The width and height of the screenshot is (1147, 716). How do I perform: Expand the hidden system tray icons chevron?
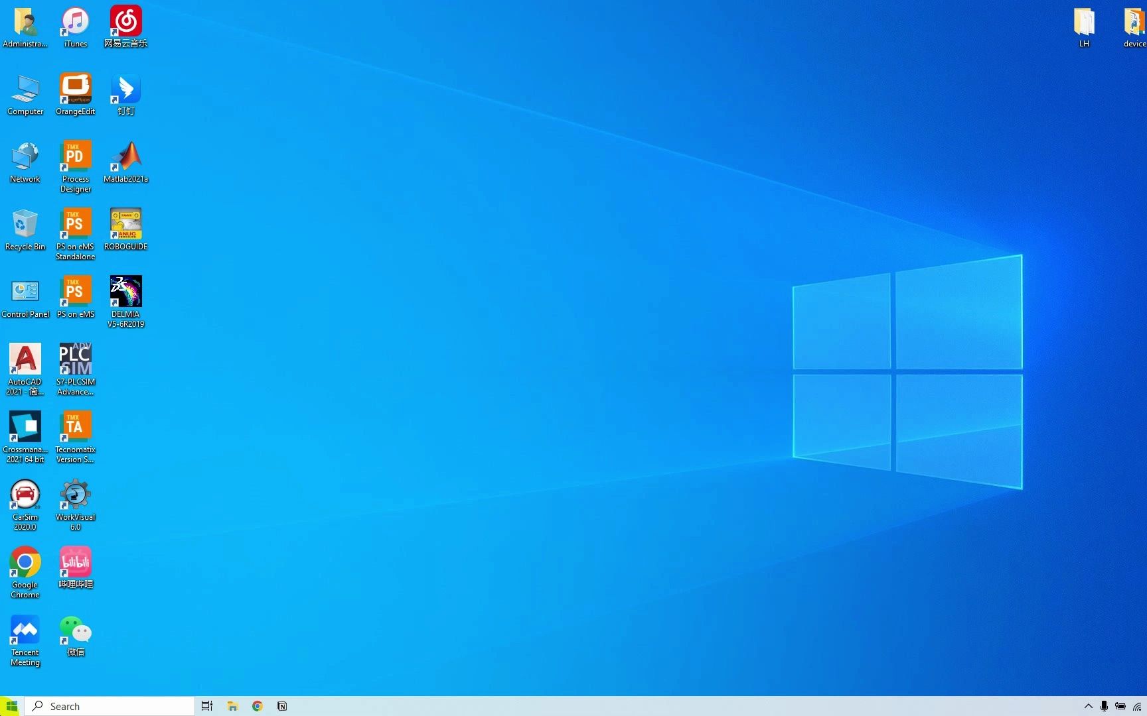[x=1088, y=706]
